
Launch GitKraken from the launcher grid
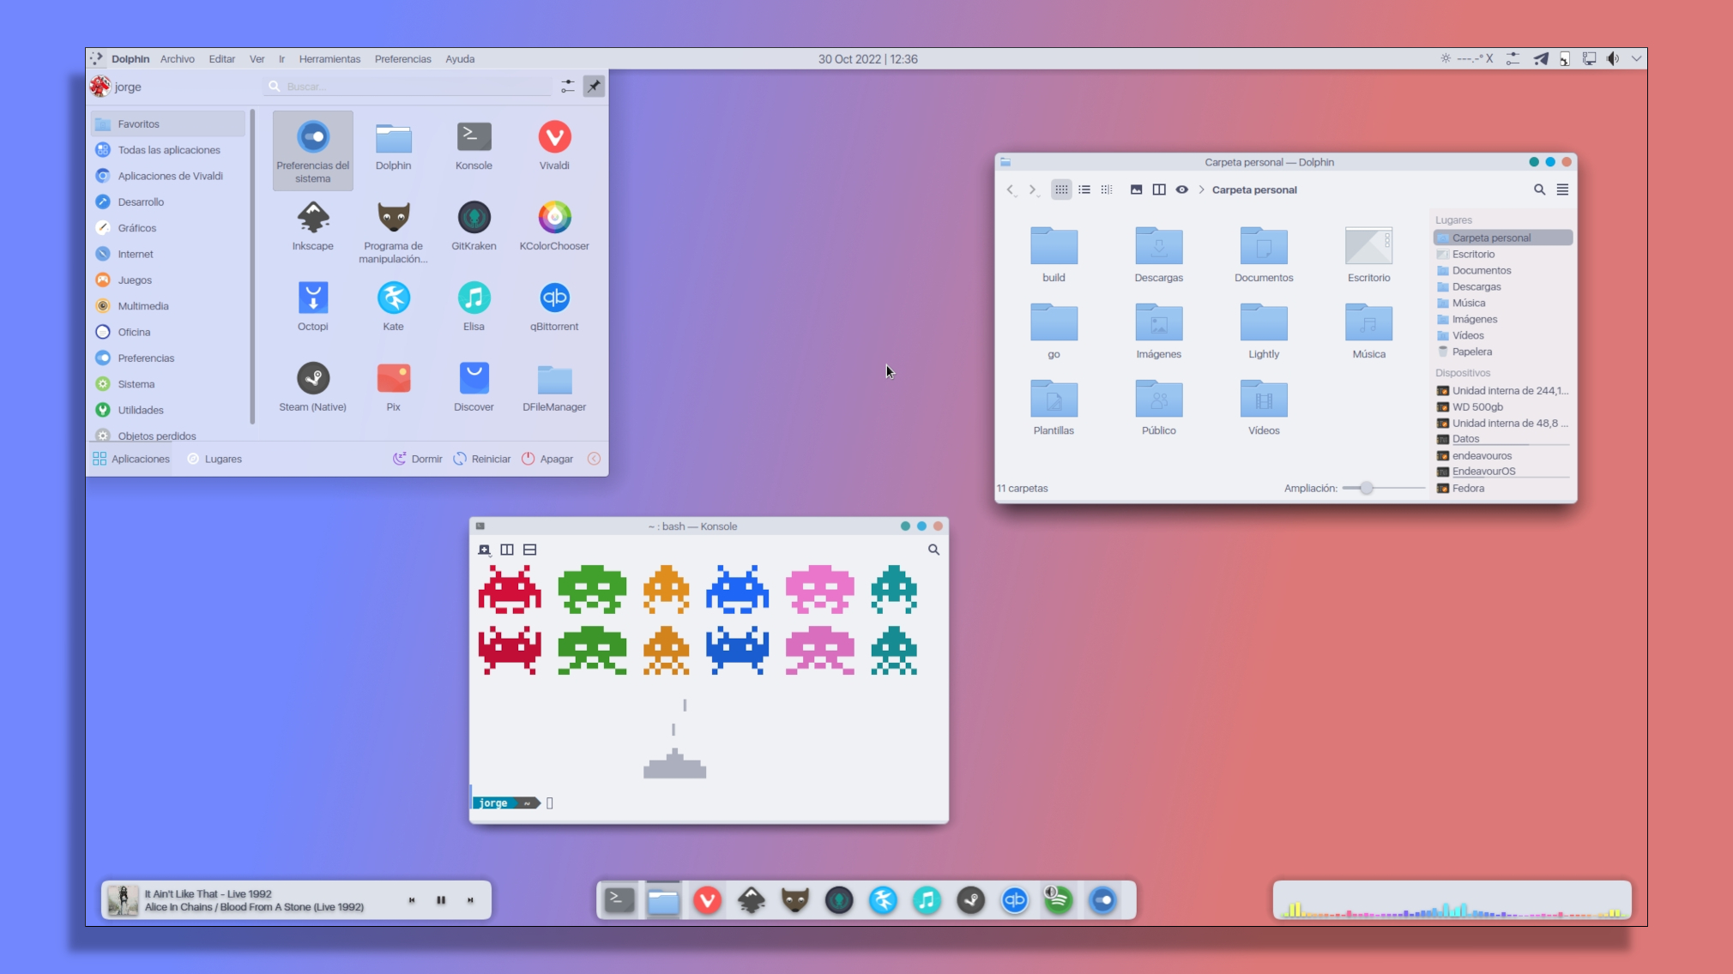474,219
